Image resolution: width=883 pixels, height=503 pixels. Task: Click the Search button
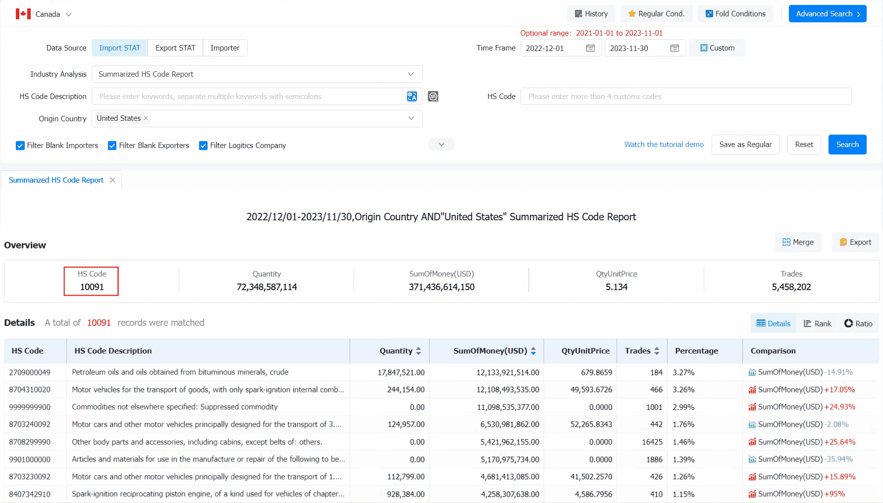pyautogui.click(x=847, y=145)
